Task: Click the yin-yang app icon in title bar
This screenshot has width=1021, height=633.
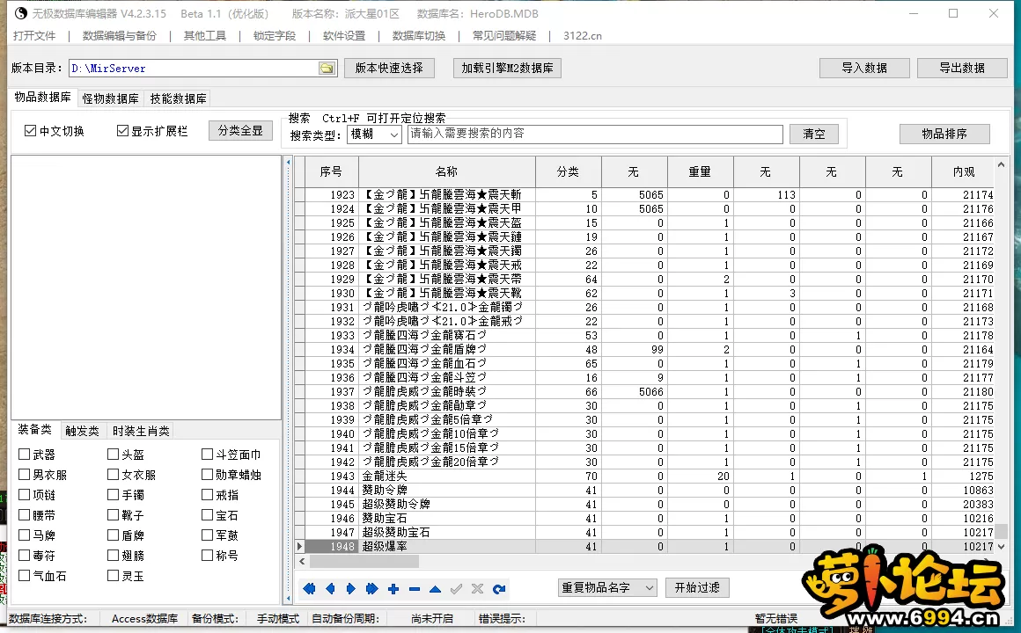Action: pyautogui.click(x=21, y=13)
